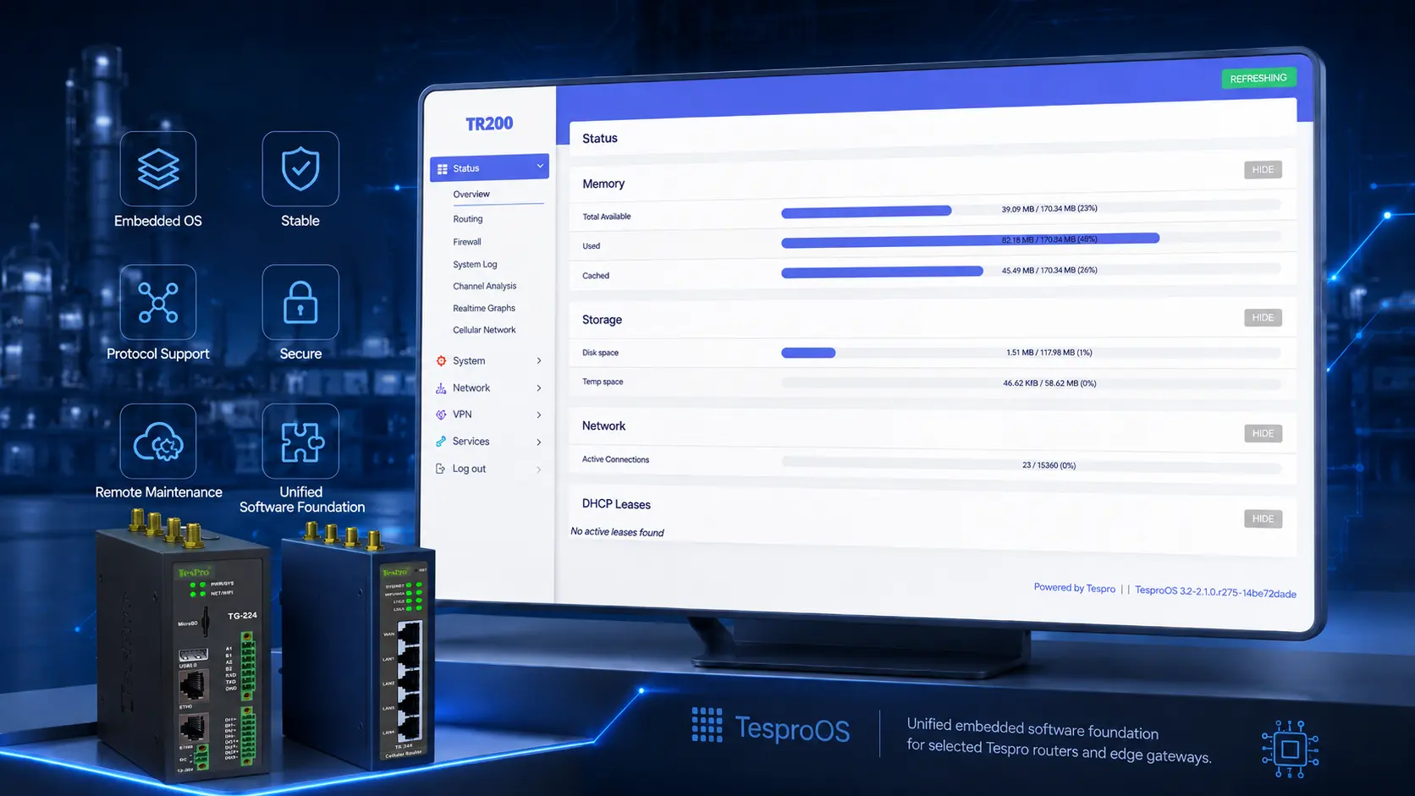
Task: Click the "Total Available" row label
Action: pyautogui.click(x=607, y=217)
